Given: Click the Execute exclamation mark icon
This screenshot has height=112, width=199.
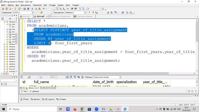Looking at the screenshot, I should (x=89, y=12).
